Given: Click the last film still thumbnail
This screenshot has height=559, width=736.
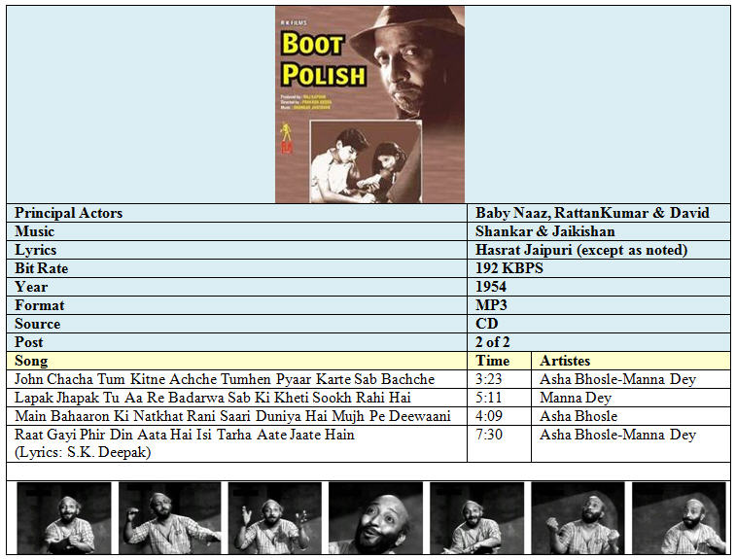Looking at the screenshot, I should click(x=679, y=518).
